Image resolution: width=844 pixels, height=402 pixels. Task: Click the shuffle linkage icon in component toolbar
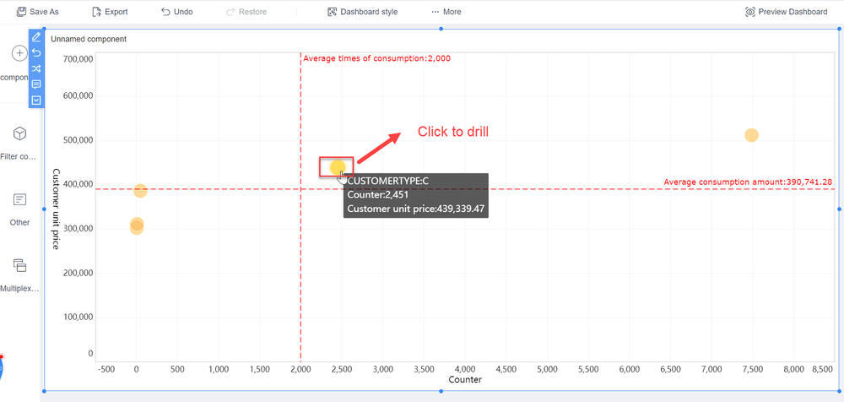tap(36, 68)
